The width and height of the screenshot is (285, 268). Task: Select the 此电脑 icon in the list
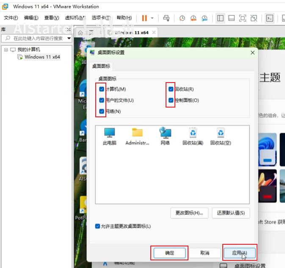pos(110,136)
